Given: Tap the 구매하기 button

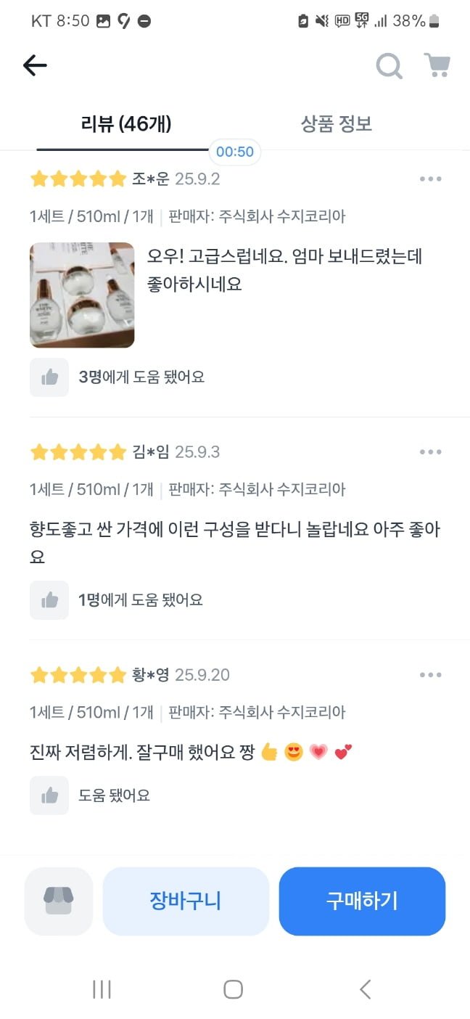Looking at the screenshot, I should (x=362, y=901).
